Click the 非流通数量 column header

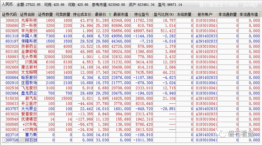point(228,15)
